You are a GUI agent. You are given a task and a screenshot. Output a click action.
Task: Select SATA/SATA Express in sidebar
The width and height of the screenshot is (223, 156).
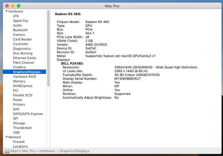click(x=28, y=114)
